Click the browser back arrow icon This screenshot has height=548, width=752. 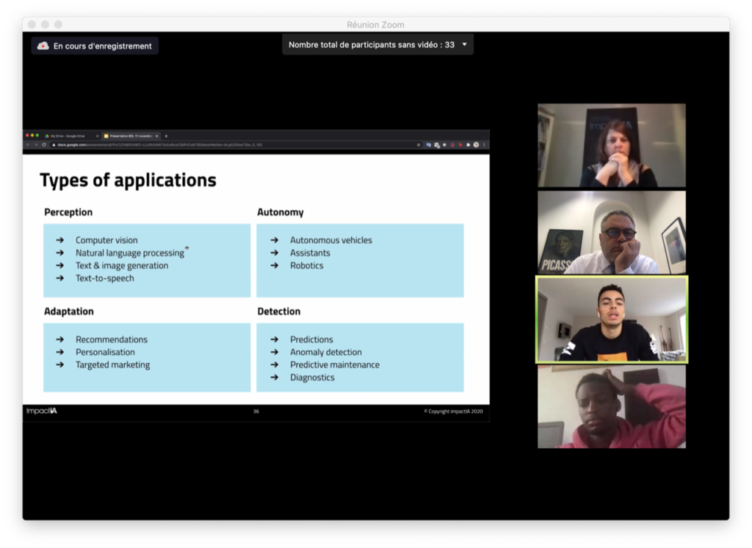28,145
